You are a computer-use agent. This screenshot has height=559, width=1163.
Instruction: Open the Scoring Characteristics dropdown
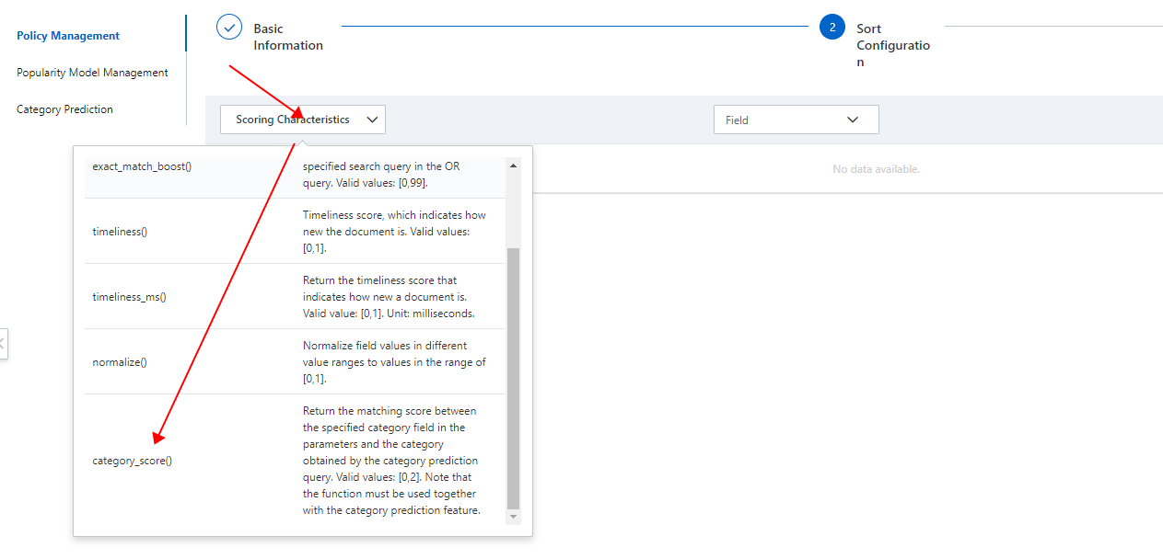coord(303,120)
